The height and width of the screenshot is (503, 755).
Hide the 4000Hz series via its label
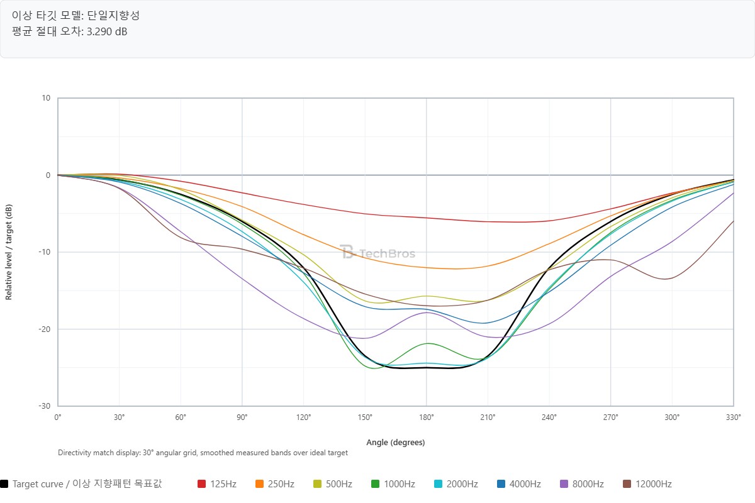pos(525,484)
